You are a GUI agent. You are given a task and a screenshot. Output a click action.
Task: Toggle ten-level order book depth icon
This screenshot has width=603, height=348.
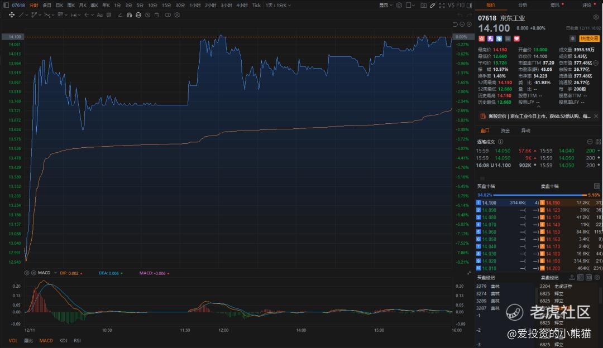tap(597, 186)
